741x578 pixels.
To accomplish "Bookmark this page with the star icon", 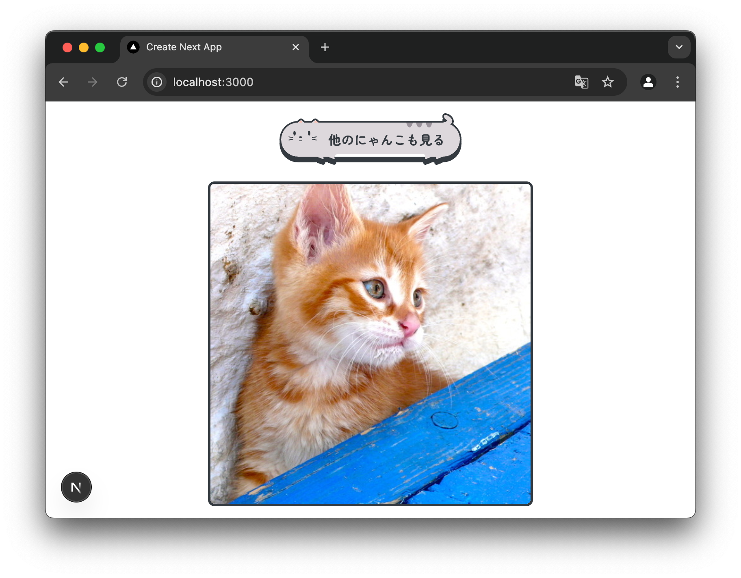I will (x=608, y=82).
